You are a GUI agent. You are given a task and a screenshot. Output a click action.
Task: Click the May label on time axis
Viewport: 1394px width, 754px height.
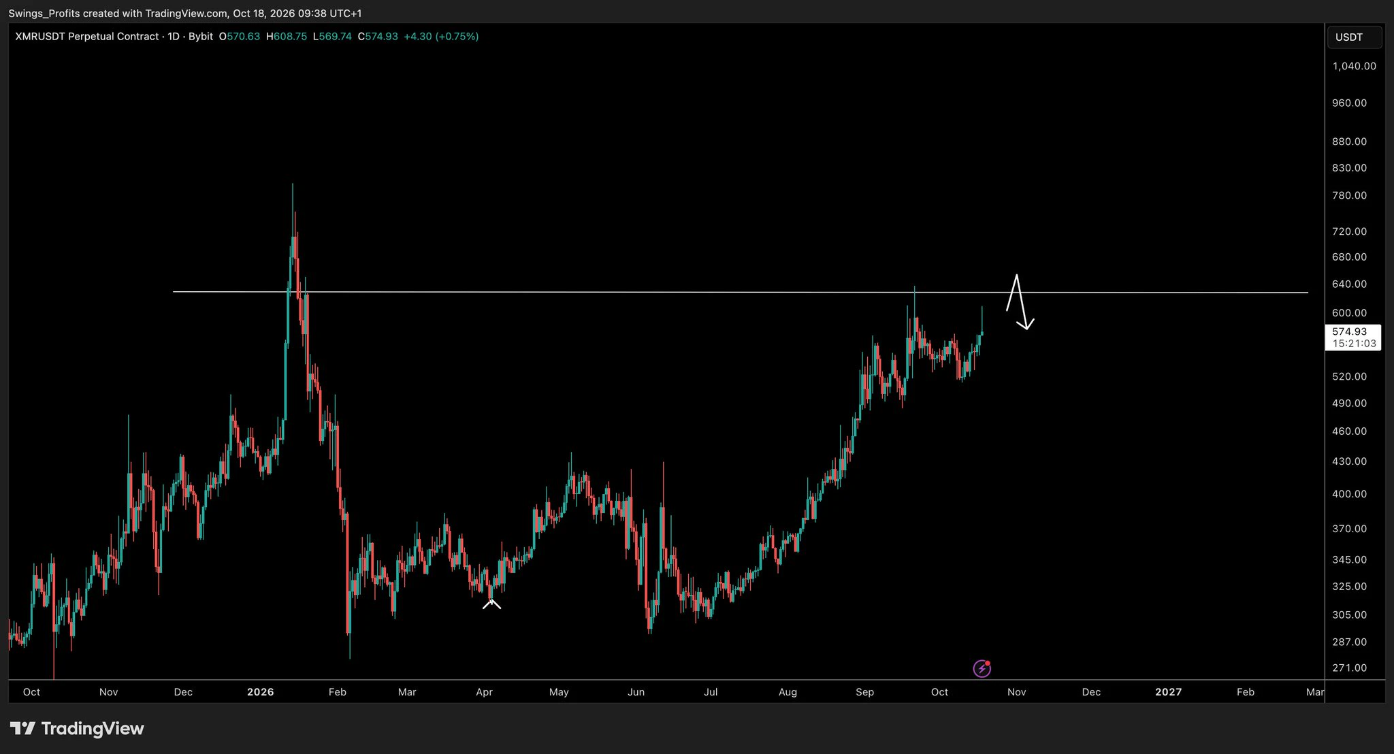[x=559, y=691]
